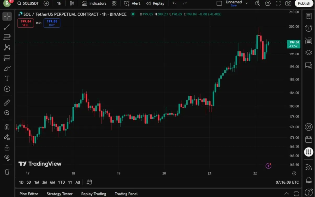The image size is (315, 197).
Task: Enter fullscreen chart mode
Action: point(278,3)
